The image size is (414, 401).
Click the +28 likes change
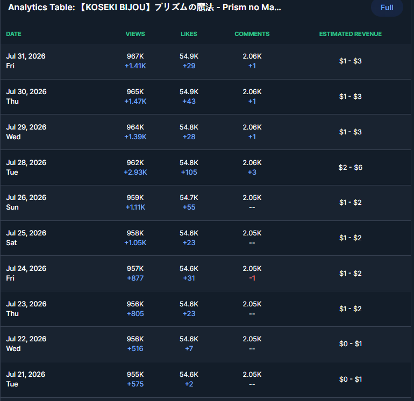point(189,137)
